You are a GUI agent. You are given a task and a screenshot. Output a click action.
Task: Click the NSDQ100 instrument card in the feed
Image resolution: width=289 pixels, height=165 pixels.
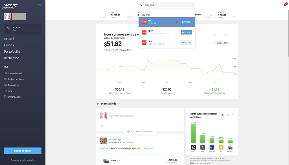(x=140, y=160)
